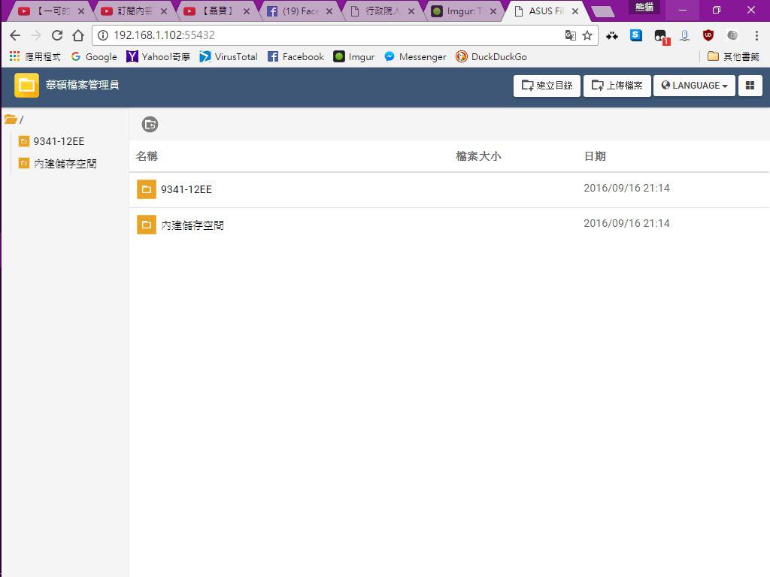Reload the page using the browser refresh button
Image resolution: width=770 pixels, height=577 pixels.
click(57, 35)
